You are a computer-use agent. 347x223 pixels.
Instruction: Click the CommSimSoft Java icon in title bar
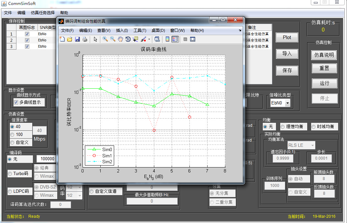pos(4,4)
